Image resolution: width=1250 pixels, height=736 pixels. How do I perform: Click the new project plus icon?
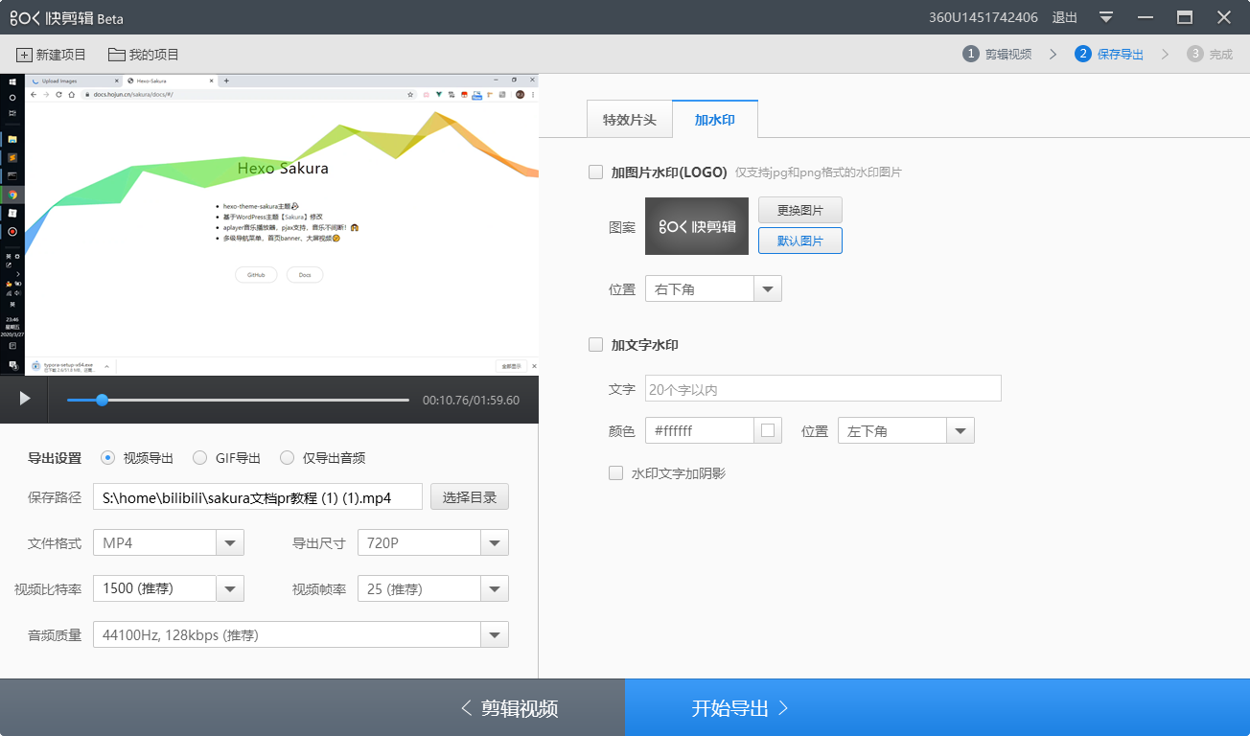pyautogui.click(x=24, y=55)
